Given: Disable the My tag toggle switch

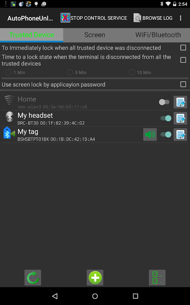Looking at the screenshot, I should (x=166, y=135).
